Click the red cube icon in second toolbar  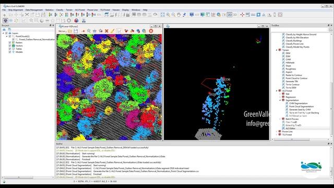click(76, 20)
